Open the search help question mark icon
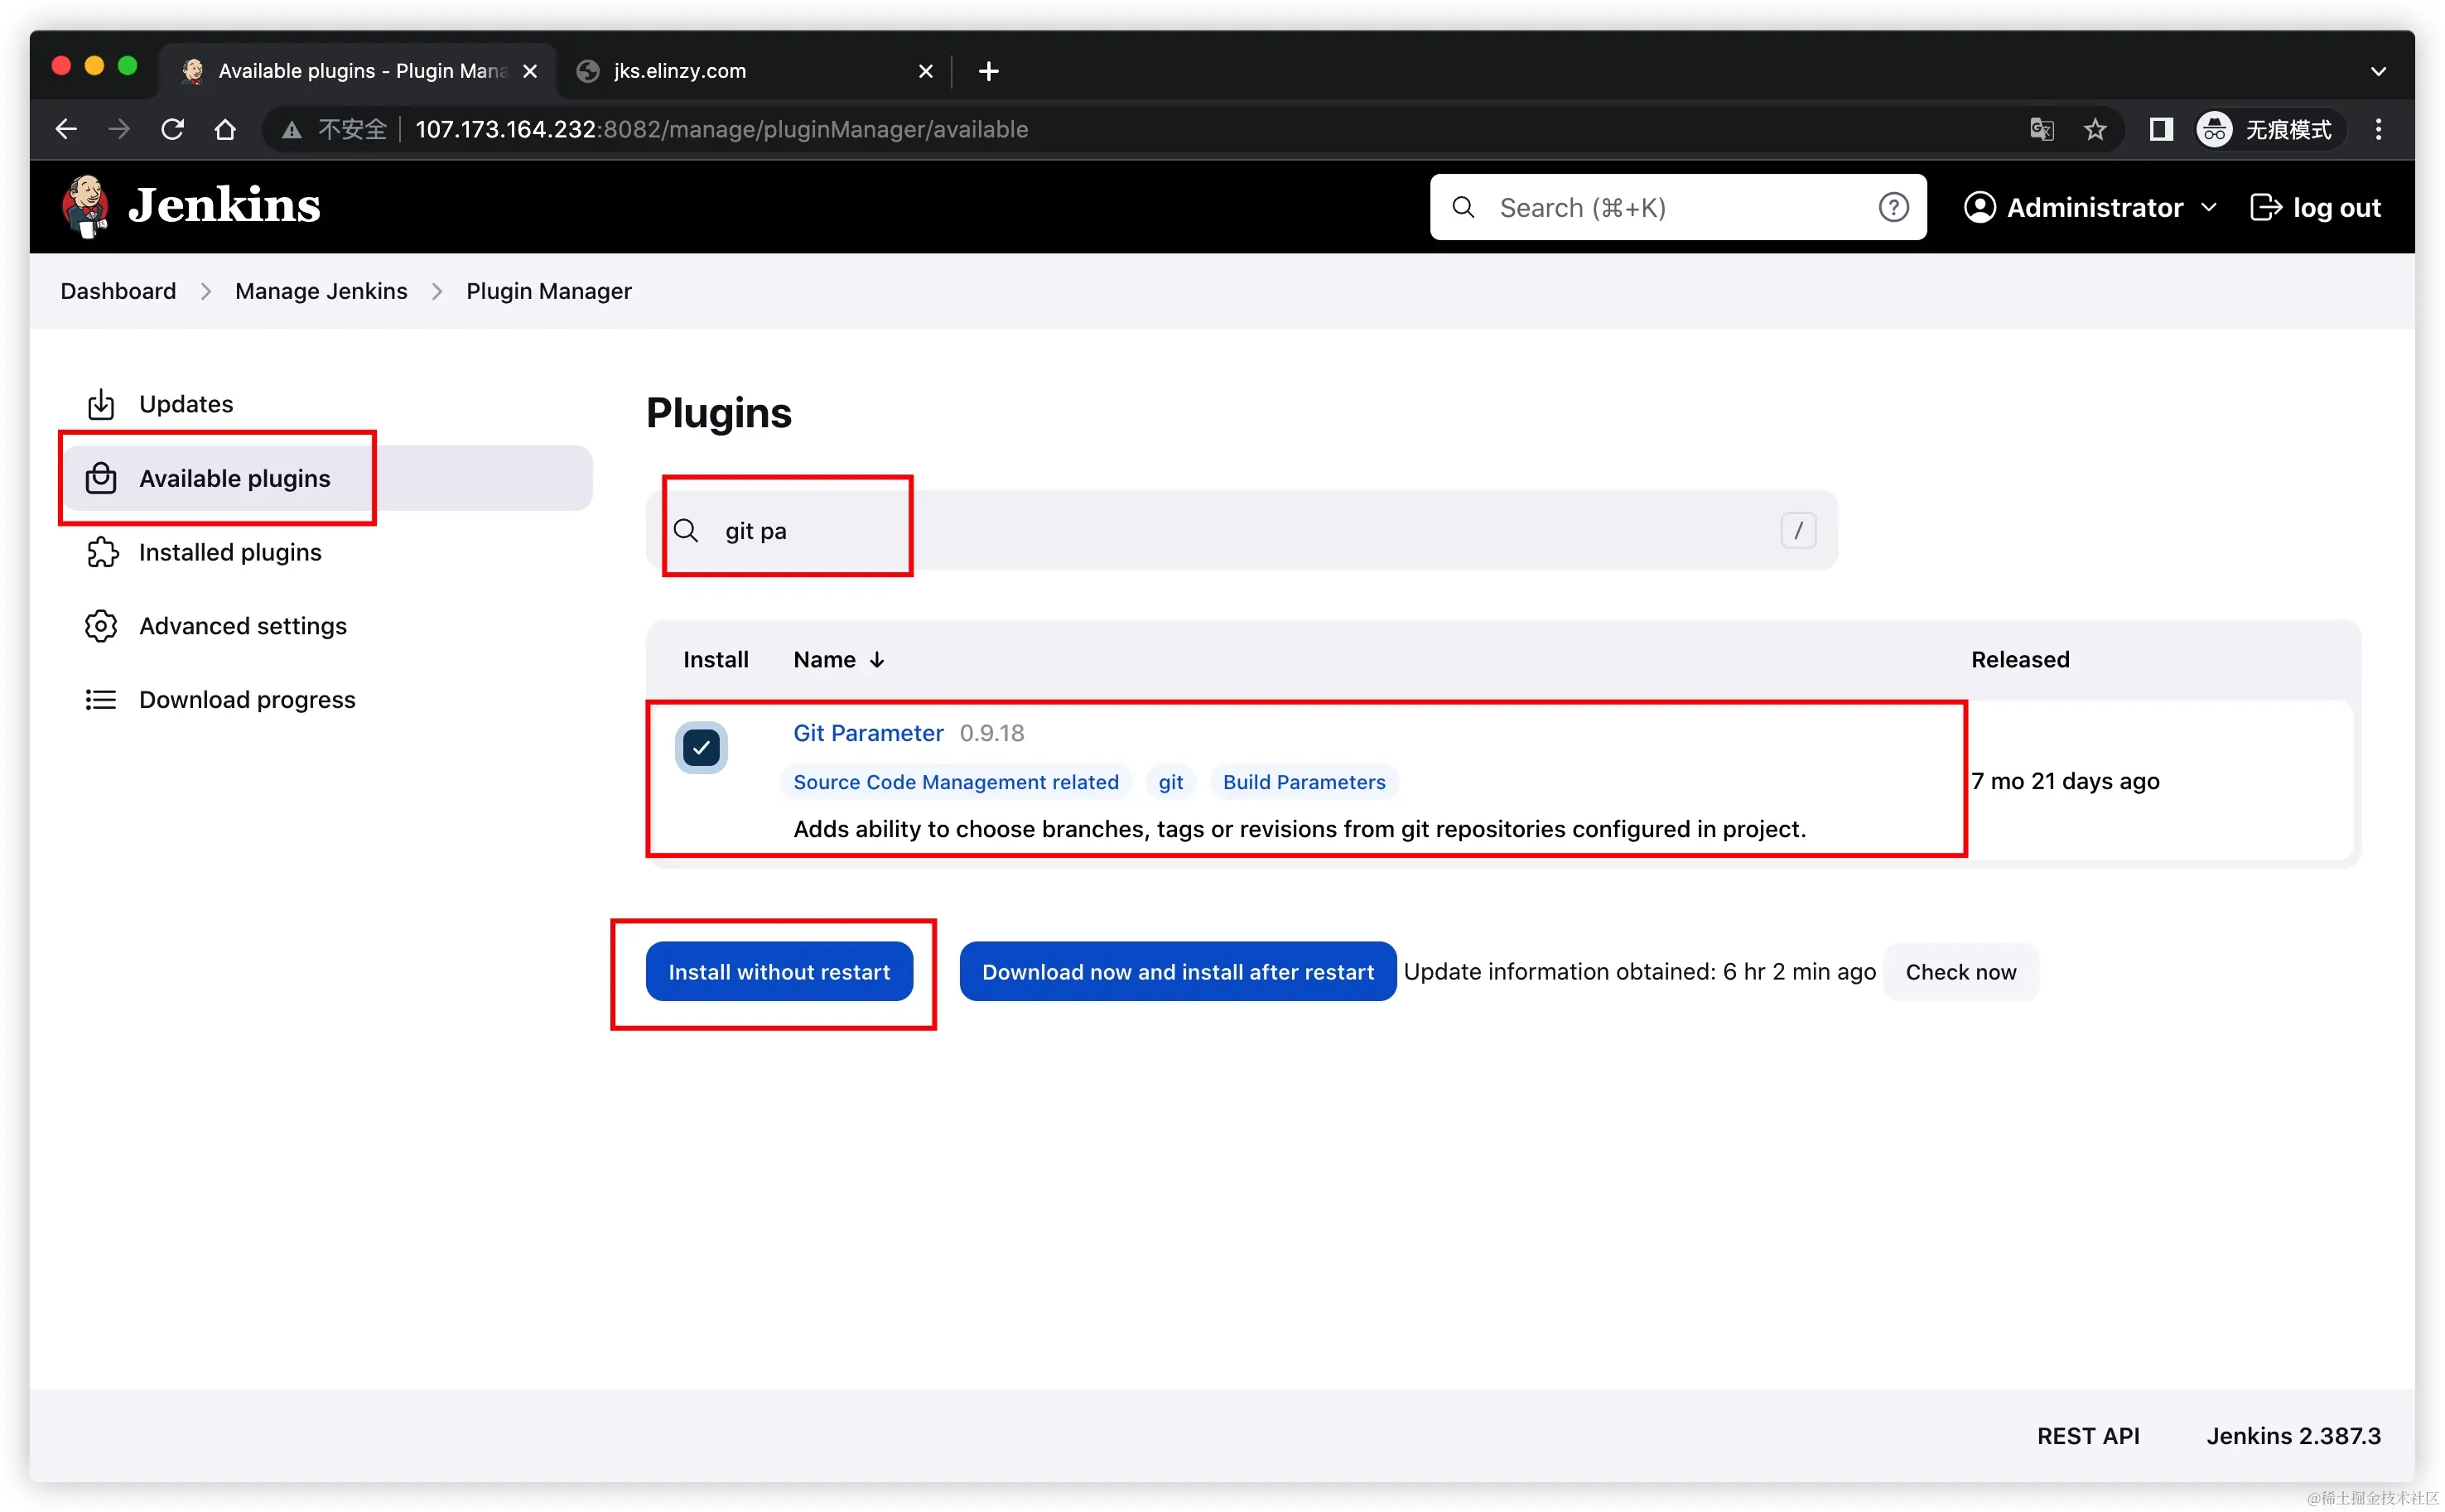 (x=1893, y=207)
